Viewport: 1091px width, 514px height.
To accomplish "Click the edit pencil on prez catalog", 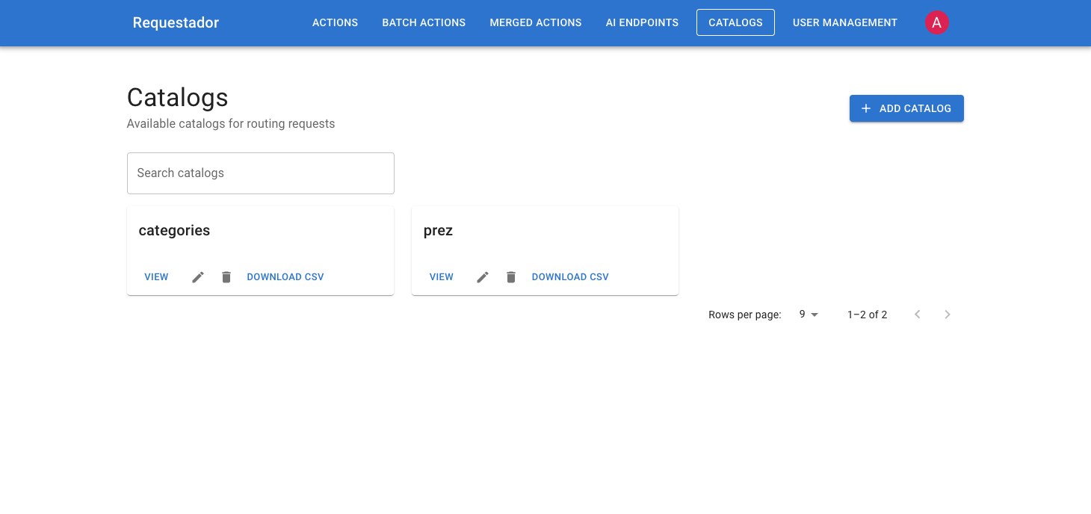I will [x=483, y=277].
